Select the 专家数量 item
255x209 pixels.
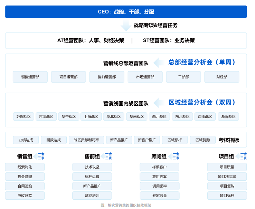click(160, 196)
